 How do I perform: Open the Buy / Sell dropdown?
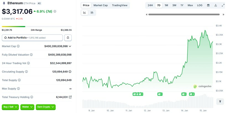10,107
